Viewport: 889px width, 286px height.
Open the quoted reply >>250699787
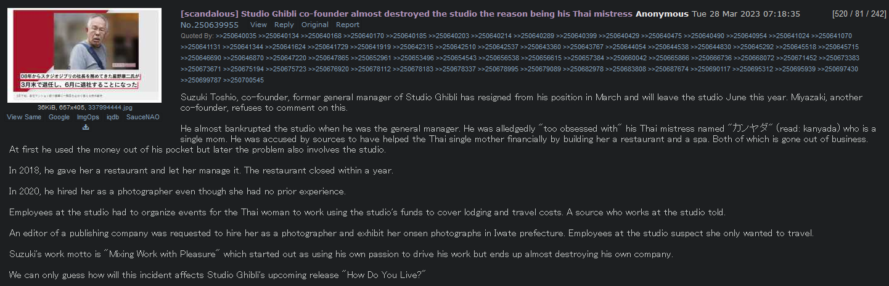201,80
